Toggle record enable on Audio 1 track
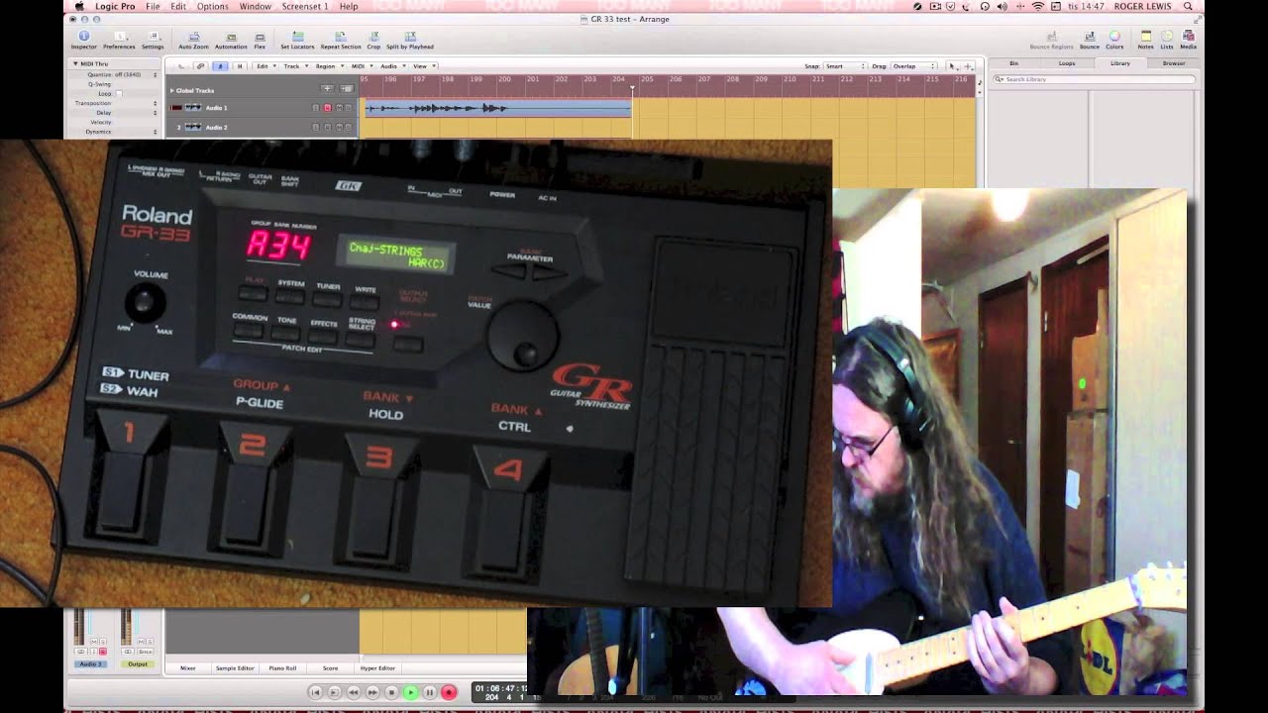The height and width of the screenshot is (713, 1268). pyautogui.click(x=327, y=108)
